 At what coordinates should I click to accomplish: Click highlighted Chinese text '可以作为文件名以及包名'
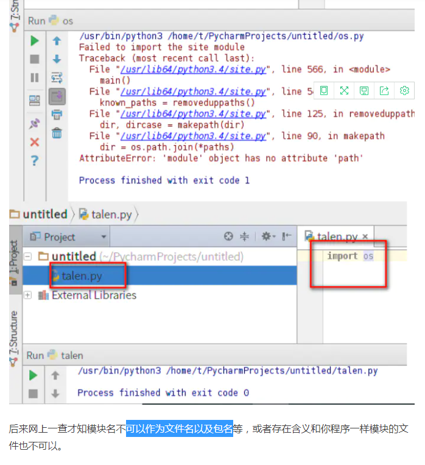tap(180, 428)
